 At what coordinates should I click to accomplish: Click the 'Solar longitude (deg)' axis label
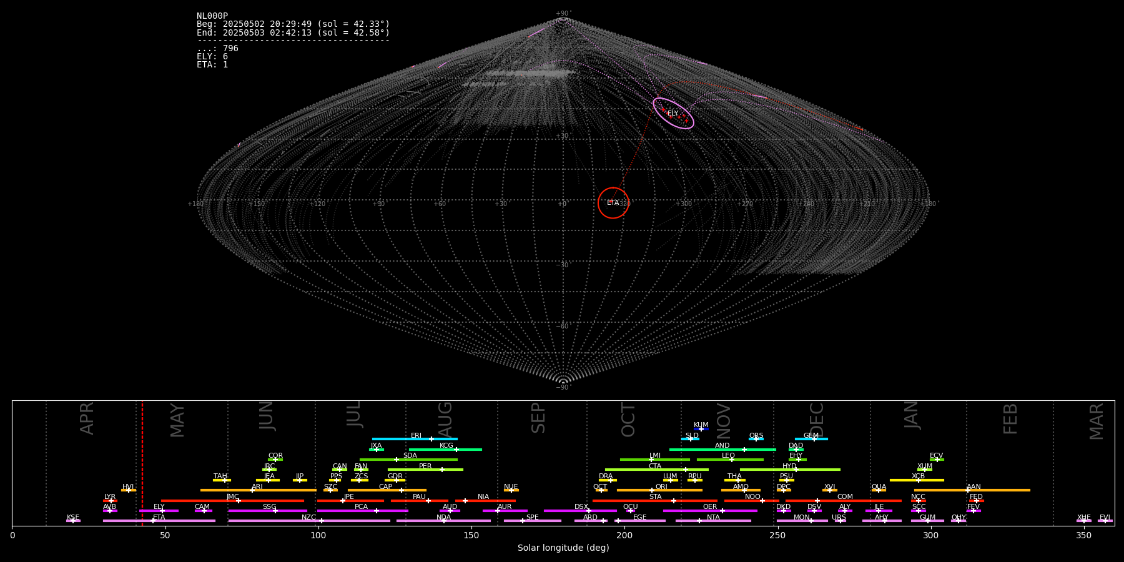563,548
